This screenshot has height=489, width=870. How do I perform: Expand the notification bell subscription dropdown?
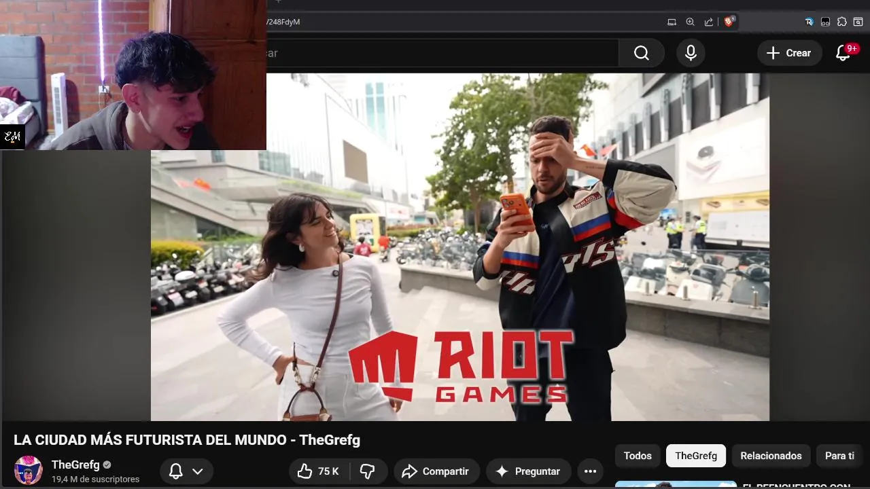[x=186, y=471]
